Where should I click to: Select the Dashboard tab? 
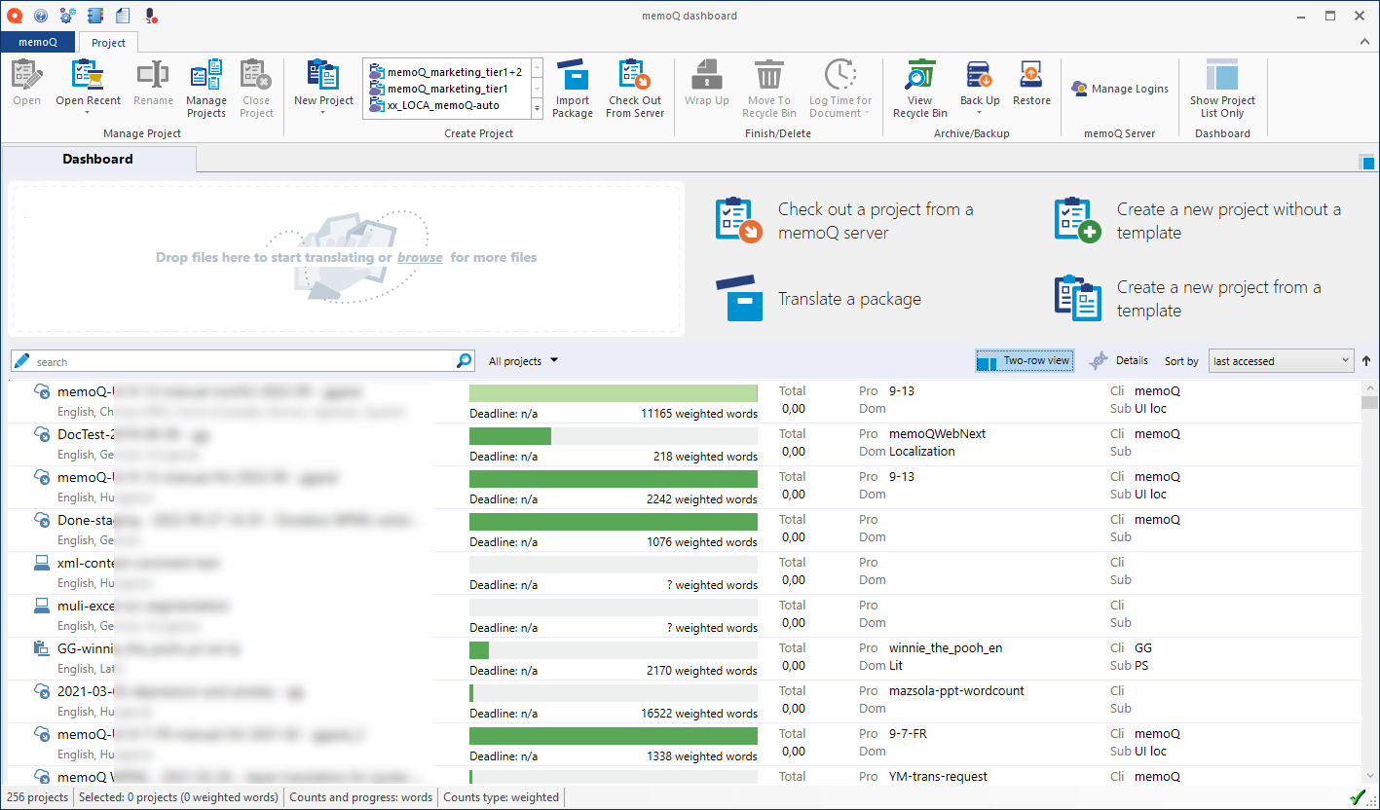click(x=98, y=159)
